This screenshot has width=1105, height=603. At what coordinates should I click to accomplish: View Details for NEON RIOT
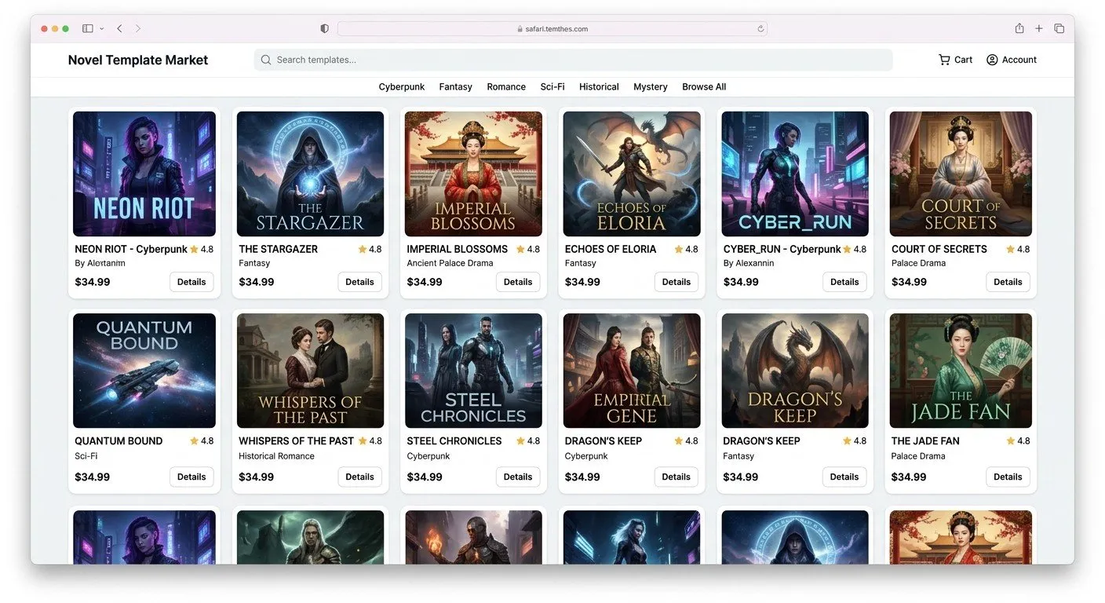pos(191,282)
